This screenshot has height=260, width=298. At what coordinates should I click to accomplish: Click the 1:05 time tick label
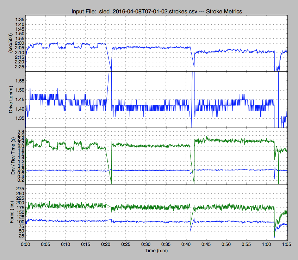coord(287,244)
